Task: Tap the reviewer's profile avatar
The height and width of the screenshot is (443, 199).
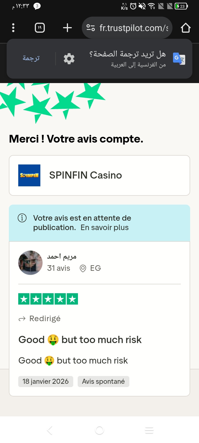Action: [x=30, y=263]
